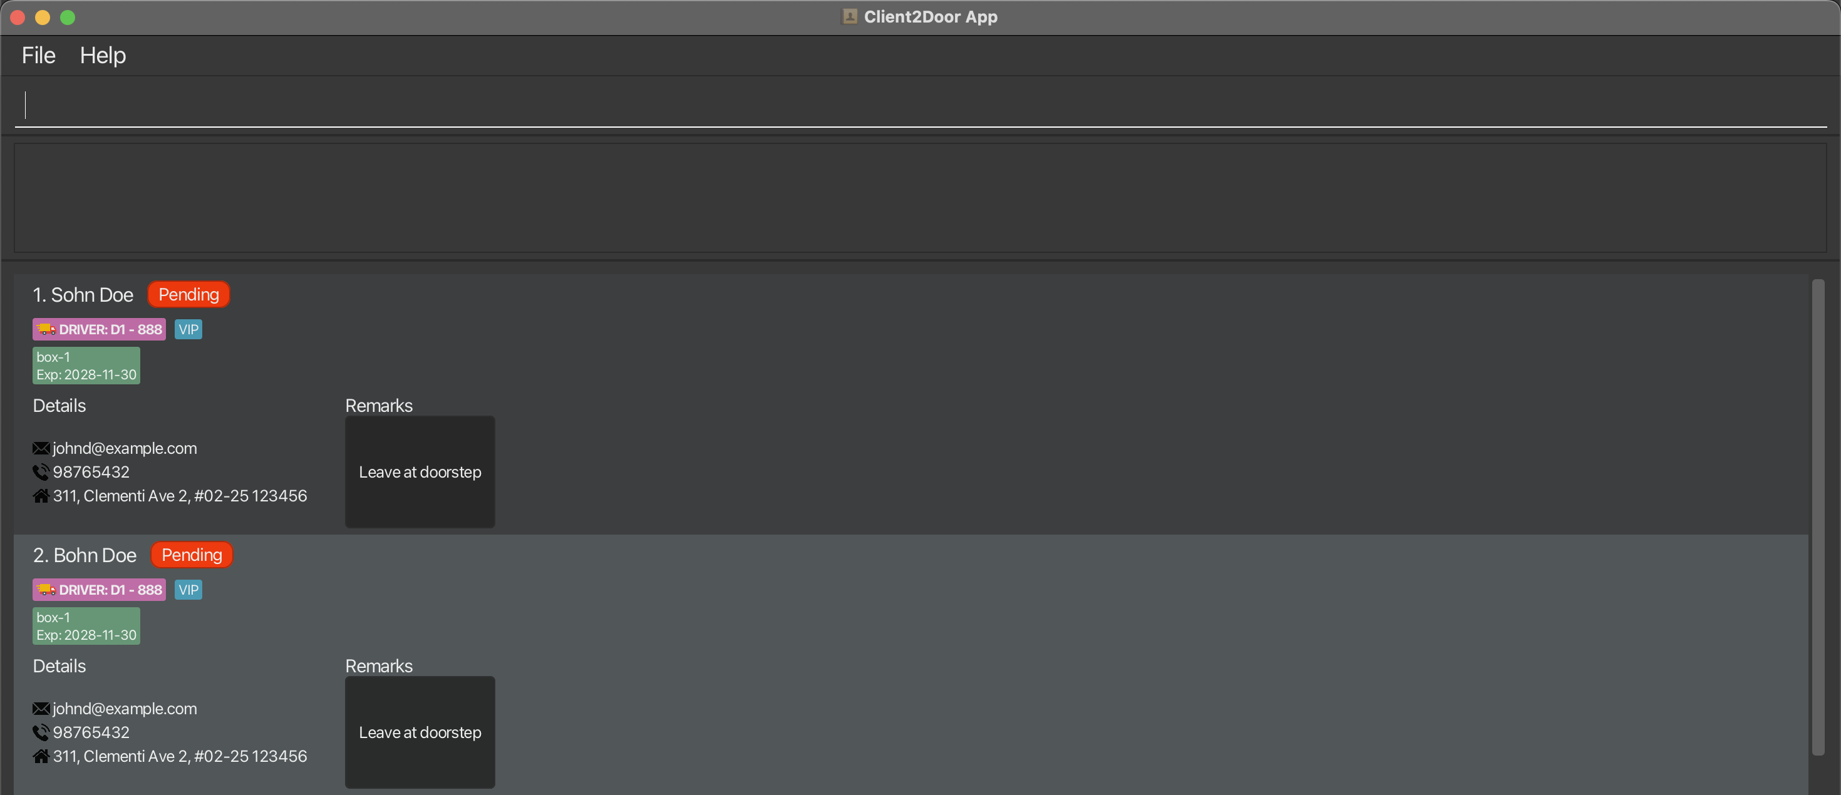Screen dimensions: 1841x795
Task: Click Bohn Doe's Leave at doorstep remarks box
Action: [x=420, y=732]
